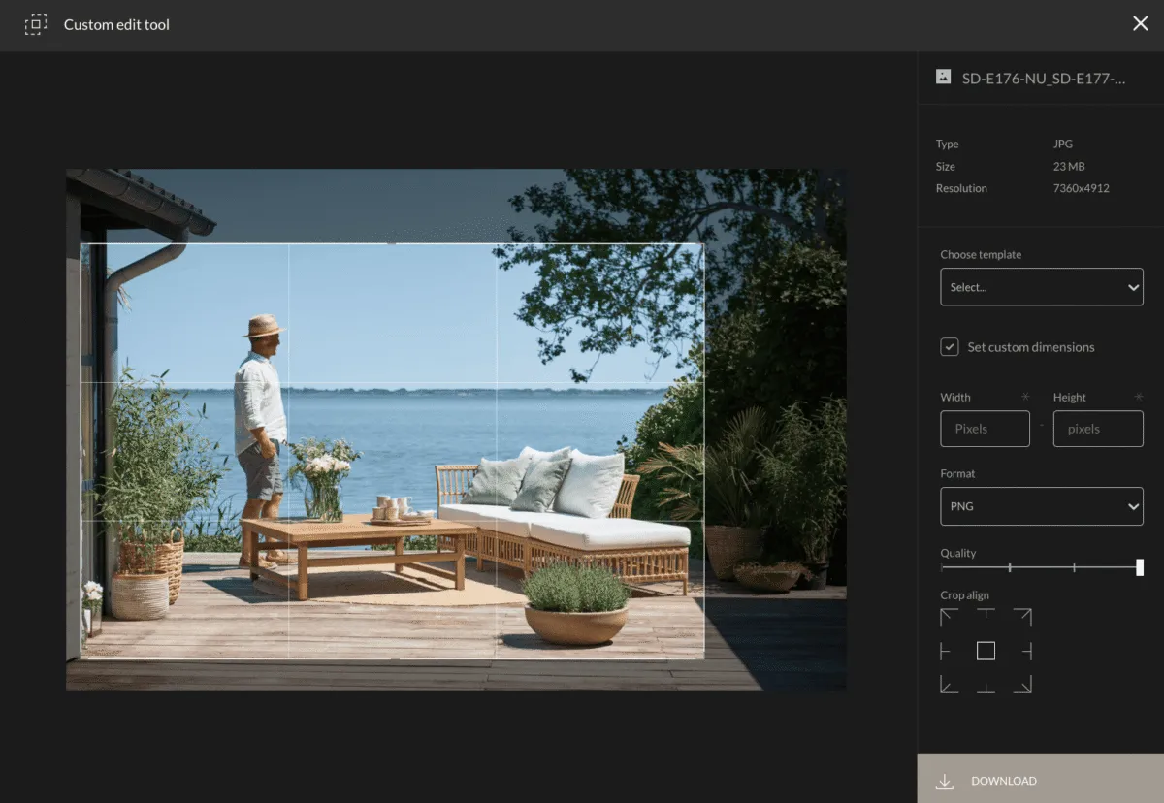1164x803 pixels.
Task: Click the Set custom dimensions label
Action: click(1031, 347)
